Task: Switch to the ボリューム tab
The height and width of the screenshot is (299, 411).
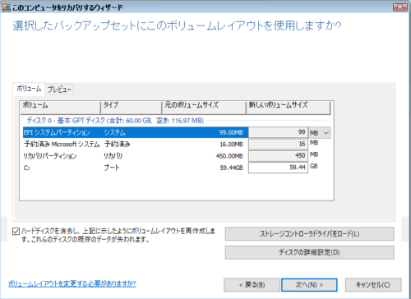Action: point(29,89)
